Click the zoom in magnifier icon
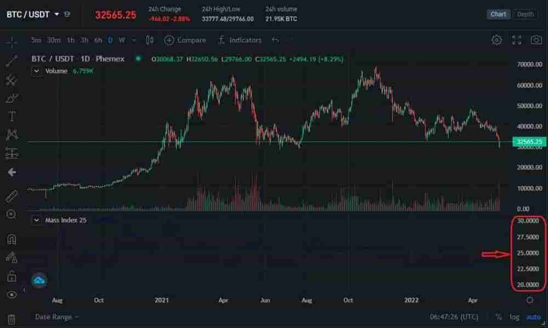The image size is (548, 328). (12, 214)
